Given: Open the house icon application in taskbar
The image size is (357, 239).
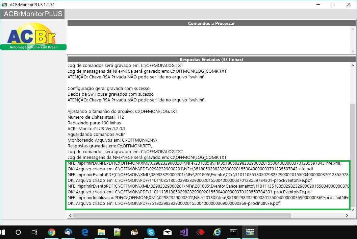Looking at the screenshot, I should (x=134, y=232).
